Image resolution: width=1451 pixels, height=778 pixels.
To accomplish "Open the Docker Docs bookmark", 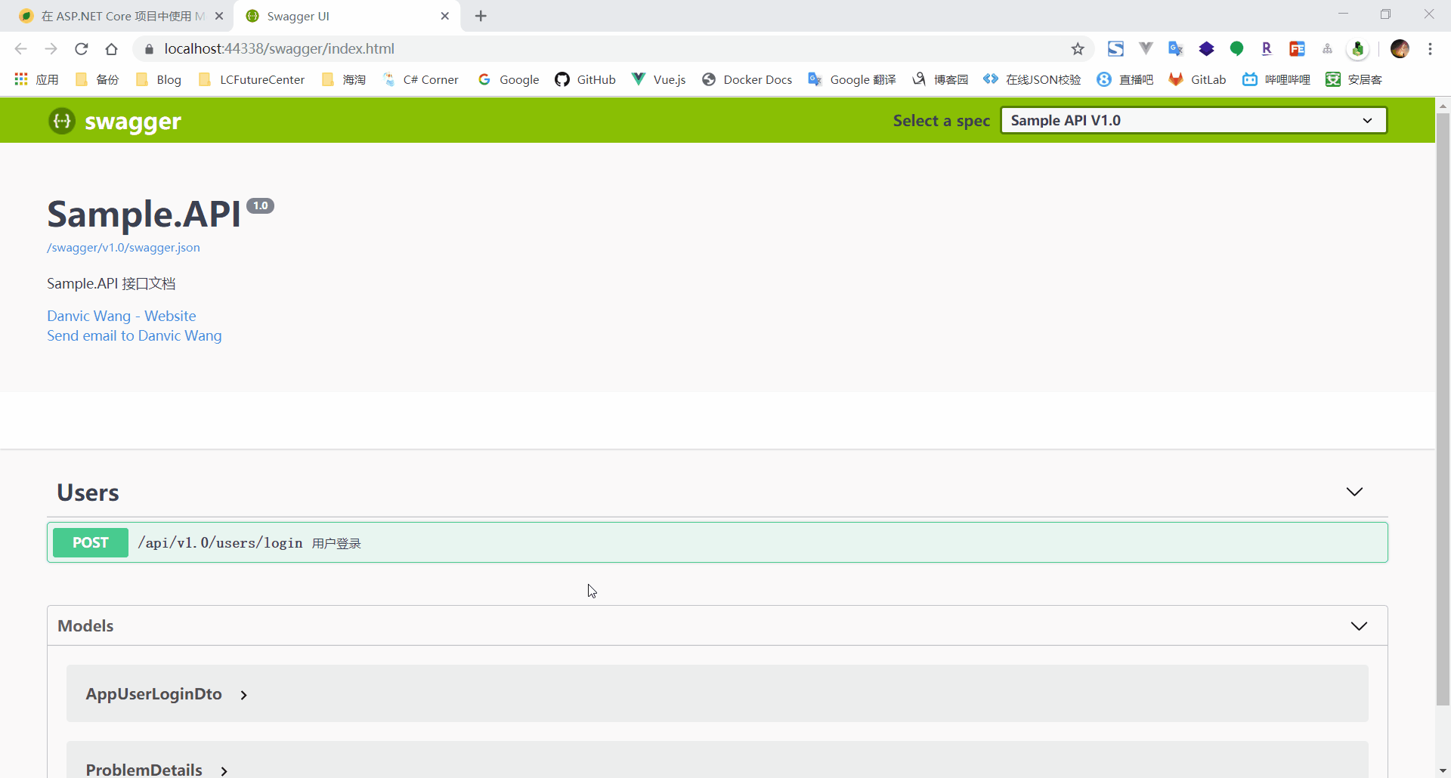I will click(747, 79).
